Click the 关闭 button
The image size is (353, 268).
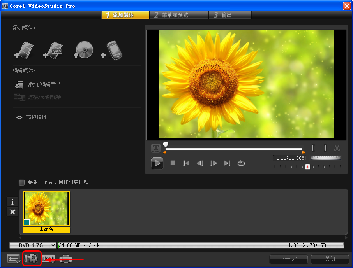(x=330, y=259)
